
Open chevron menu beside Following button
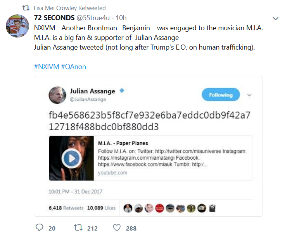249,95
